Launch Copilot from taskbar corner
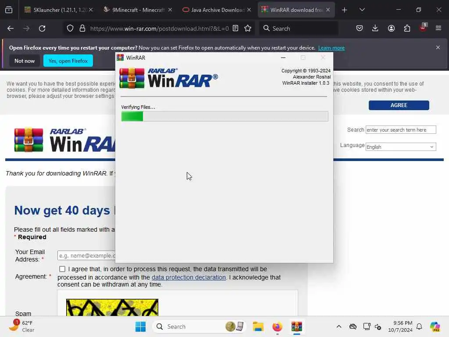Viewport: 449px width, 337px height. (x=435, y=326)
